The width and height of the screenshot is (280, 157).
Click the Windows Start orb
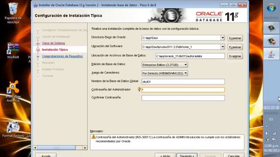click(271, 8)
